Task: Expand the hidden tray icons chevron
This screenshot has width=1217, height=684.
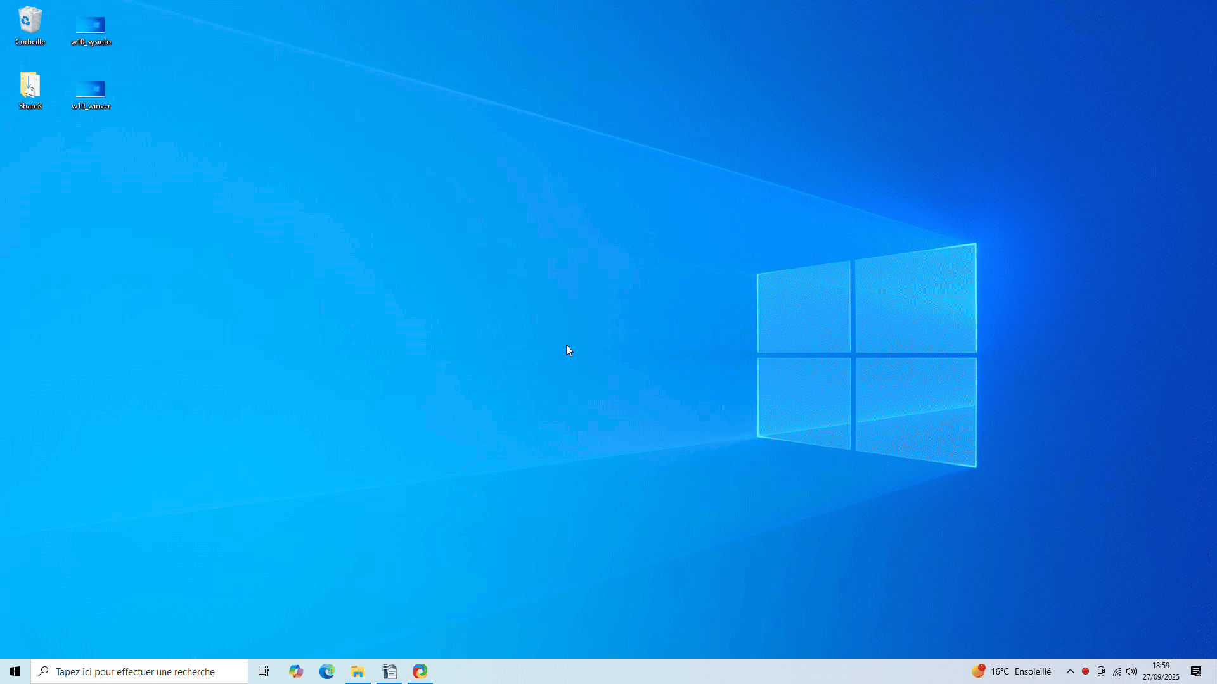Action: [x=1071, y=671]
